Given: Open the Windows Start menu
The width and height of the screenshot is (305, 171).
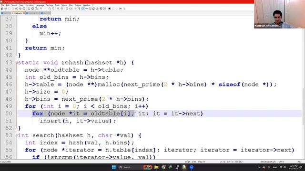Looking at the screenshot, I should click(114, 167).
